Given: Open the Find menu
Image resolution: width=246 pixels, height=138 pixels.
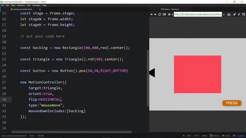Looking at the screenshot, I should click(x=28, y=5).
